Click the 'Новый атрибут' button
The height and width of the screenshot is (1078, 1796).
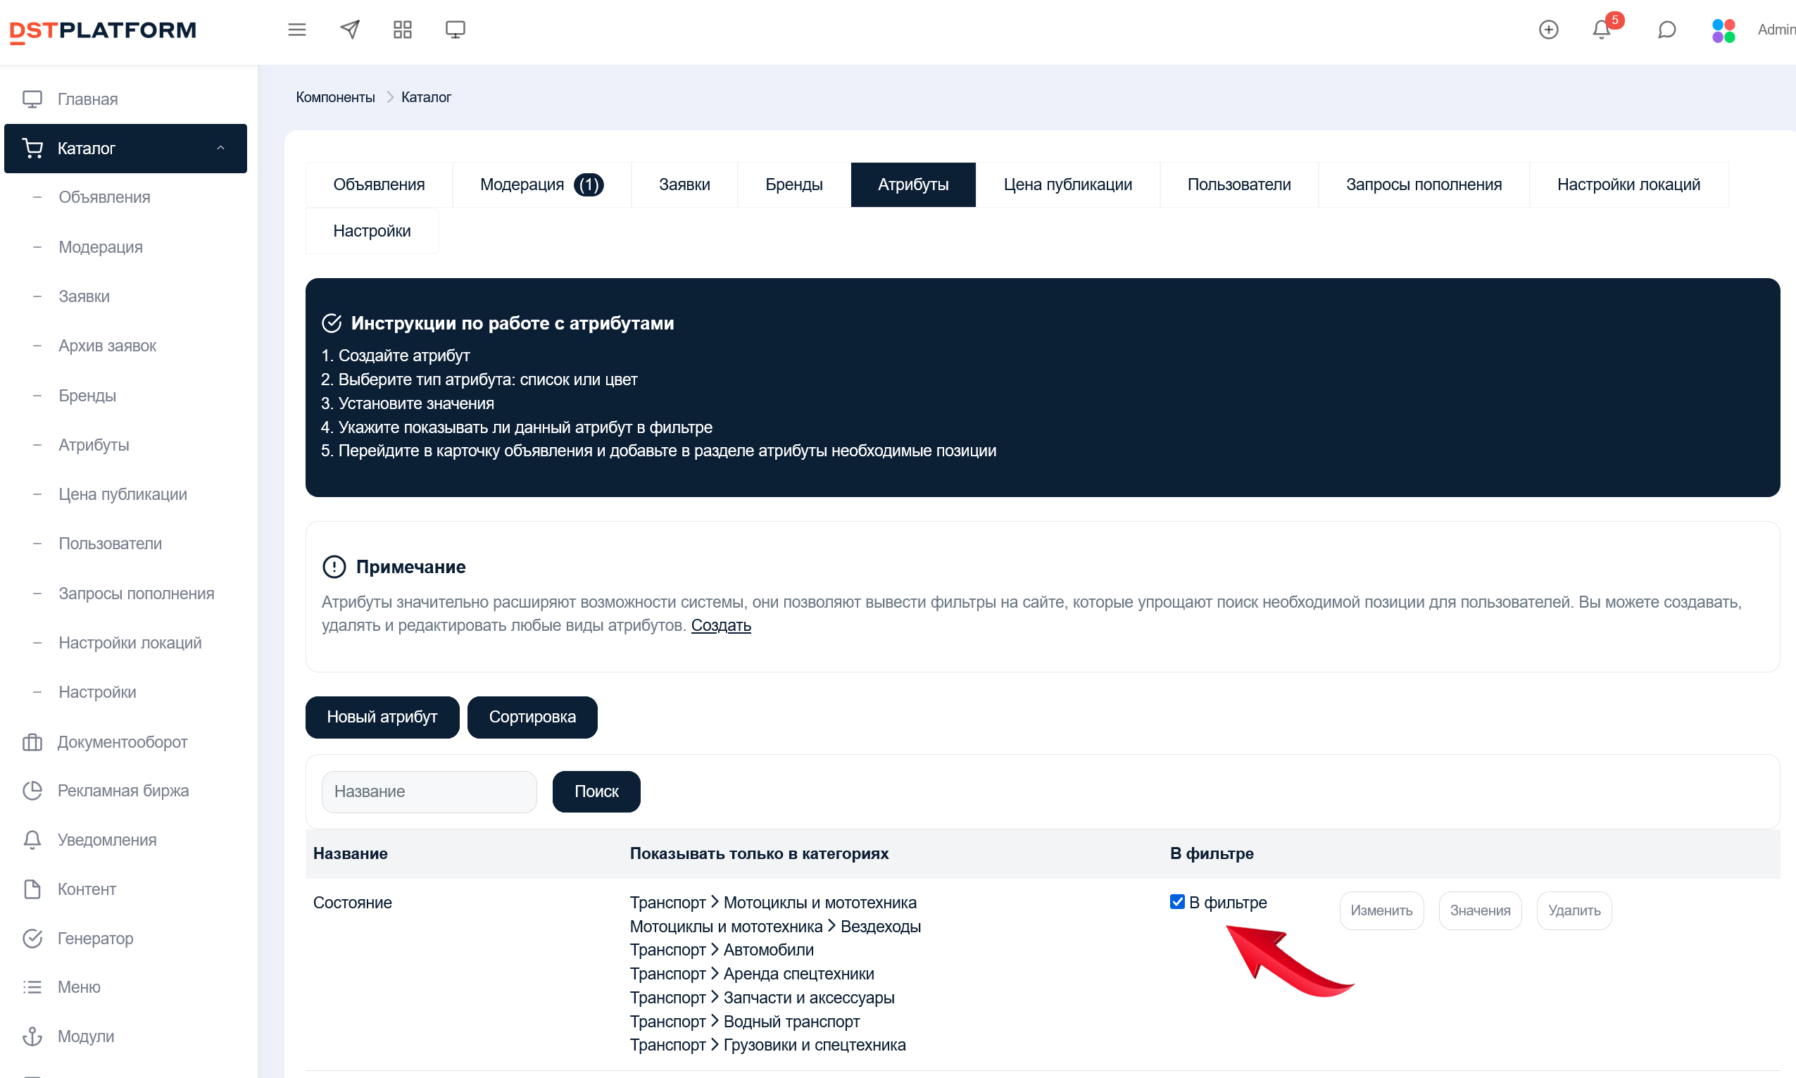pyautogui.click(x=382, y=717)
